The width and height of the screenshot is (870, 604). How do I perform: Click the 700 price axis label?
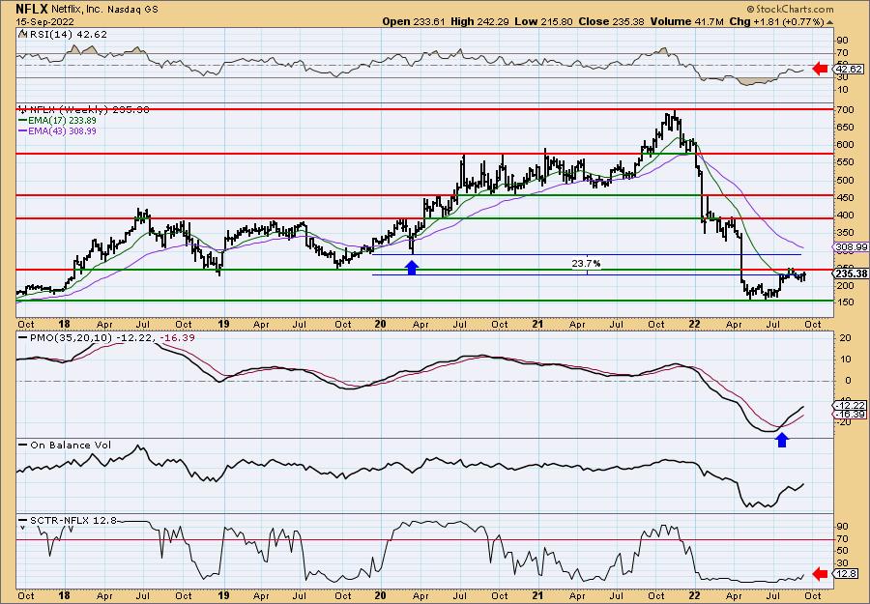[846, 110]
